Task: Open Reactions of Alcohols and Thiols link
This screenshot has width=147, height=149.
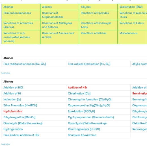Action: [x=133, y=15]
